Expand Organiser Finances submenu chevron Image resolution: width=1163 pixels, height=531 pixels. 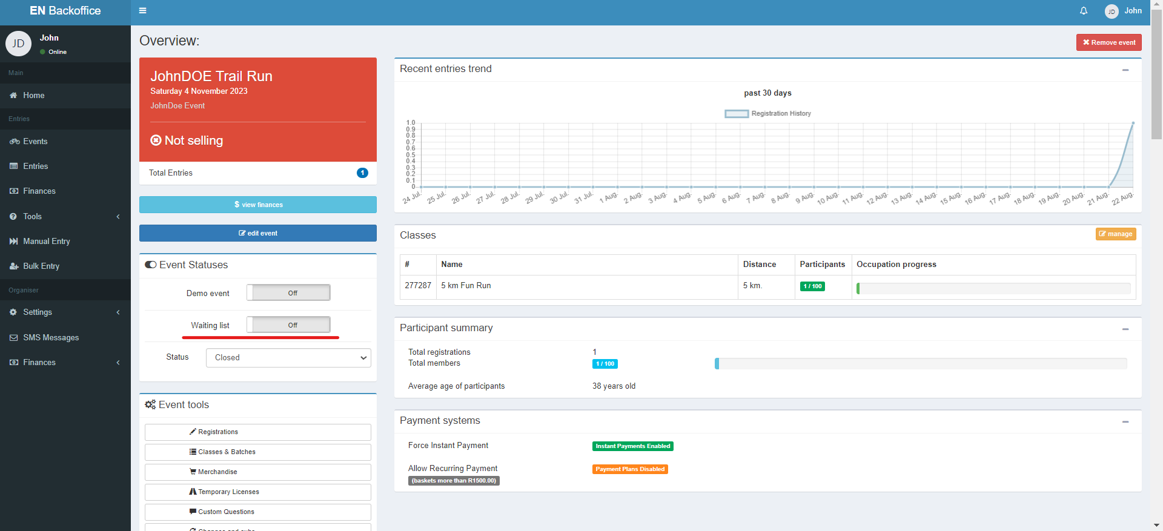pyautogui.click(x=118, y=362)
